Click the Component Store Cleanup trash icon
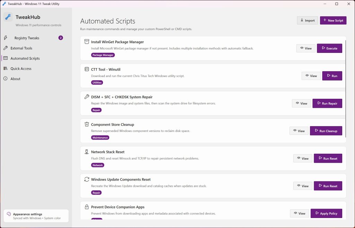The image size is (355, 228). click(x=87, y=124)
